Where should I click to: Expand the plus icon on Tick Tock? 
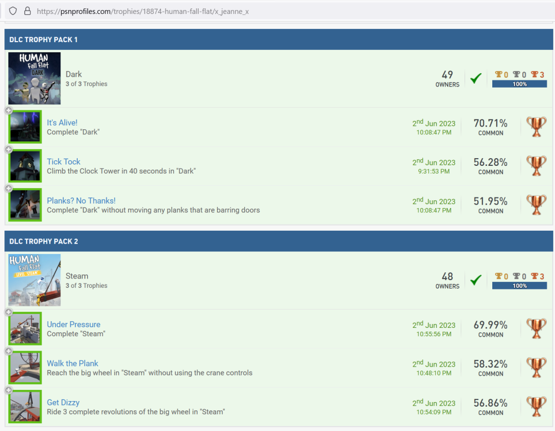[9, 150]
